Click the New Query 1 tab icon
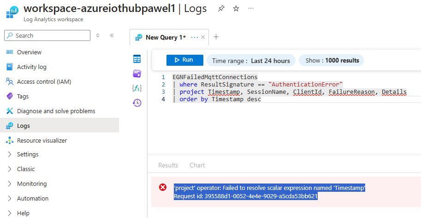421x218 pixels. 138,38
